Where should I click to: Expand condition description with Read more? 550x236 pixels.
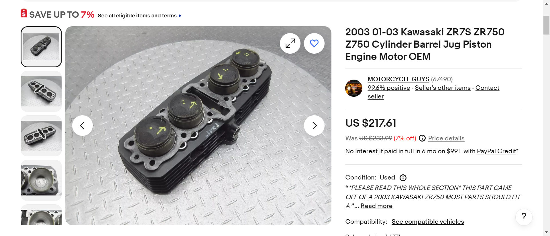(x=376, y=206)
